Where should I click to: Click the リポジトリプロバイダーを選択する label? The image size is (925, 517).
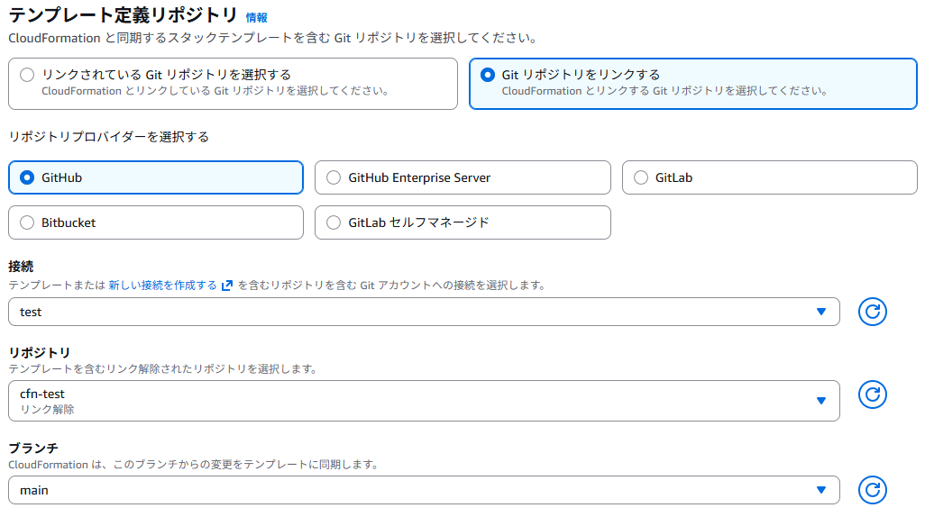point(108,137)
